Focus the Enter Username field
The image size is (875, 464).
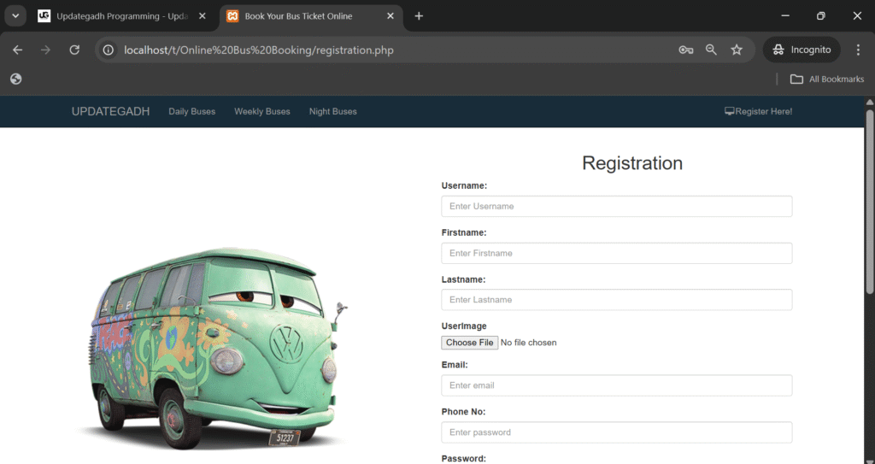[617, 206]
